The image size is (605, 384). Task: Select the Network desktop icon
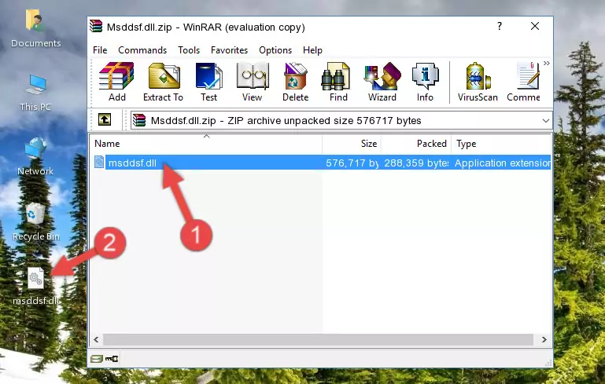pyautogui.click(x=35, y=156)
